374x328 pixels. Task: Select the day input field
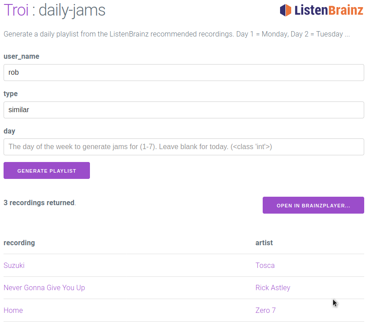[x=183, y=147]
